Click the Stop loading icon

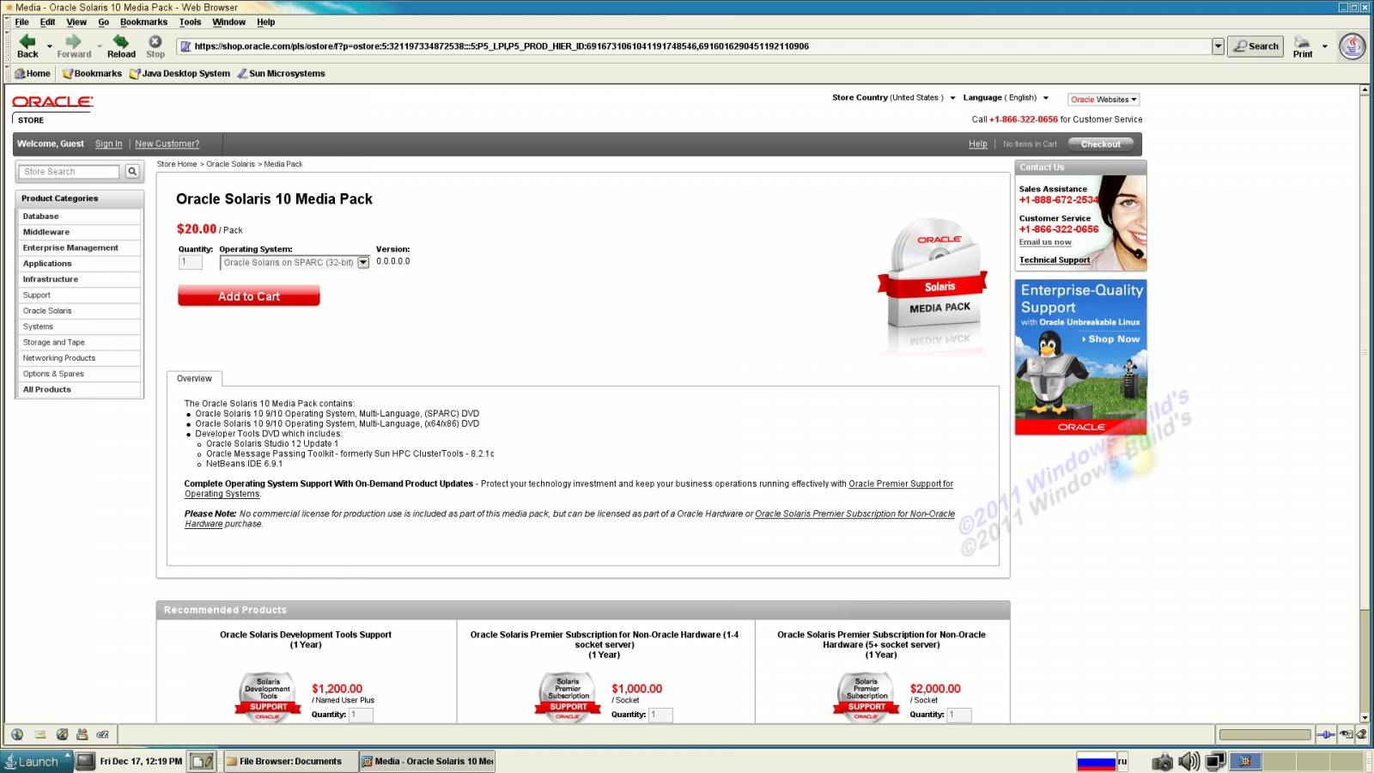click(155, 46)
